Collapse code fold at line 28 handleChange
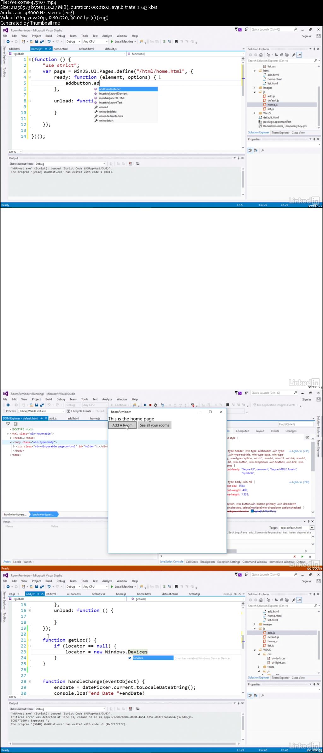 coord(30,681)
